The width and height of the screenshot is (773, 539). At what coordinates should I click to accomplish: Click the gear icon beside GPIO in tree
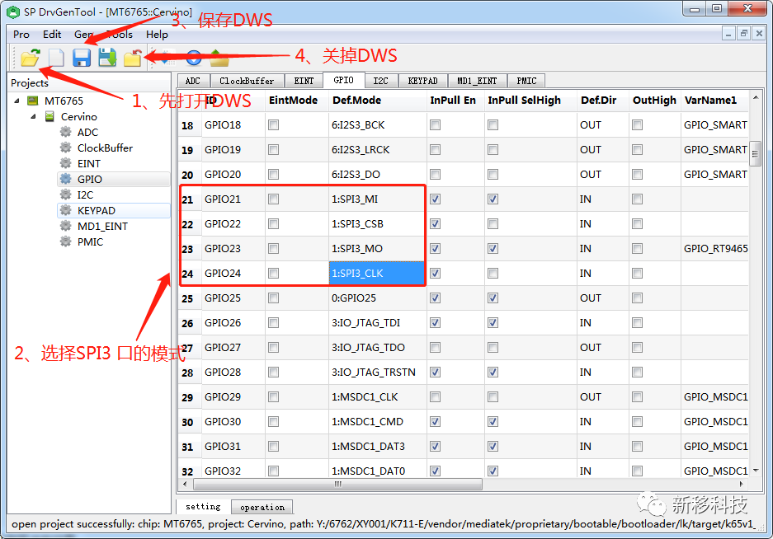click(x=65, y=179)
